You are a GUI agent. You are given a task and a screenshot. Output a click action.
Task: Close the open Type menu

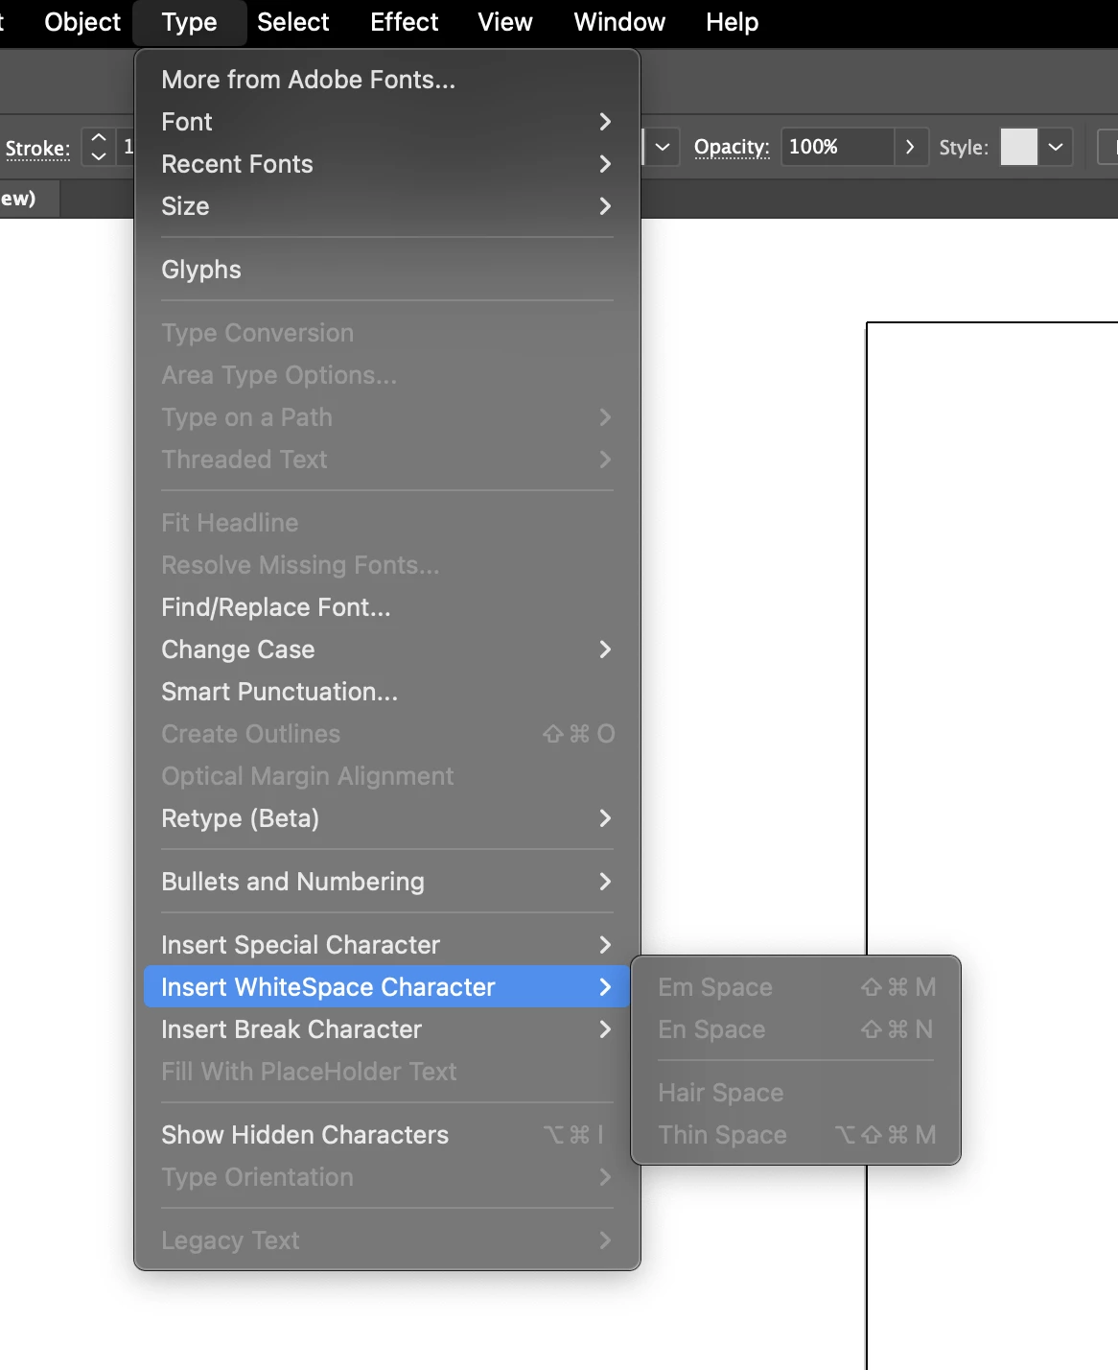coord(189,22)
